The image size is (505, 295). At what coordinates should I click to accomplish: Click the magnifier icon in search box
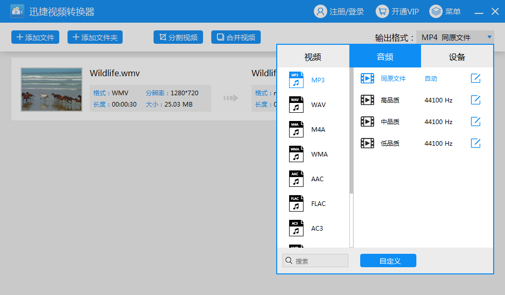pyautogui.click(x=289, y=261)
